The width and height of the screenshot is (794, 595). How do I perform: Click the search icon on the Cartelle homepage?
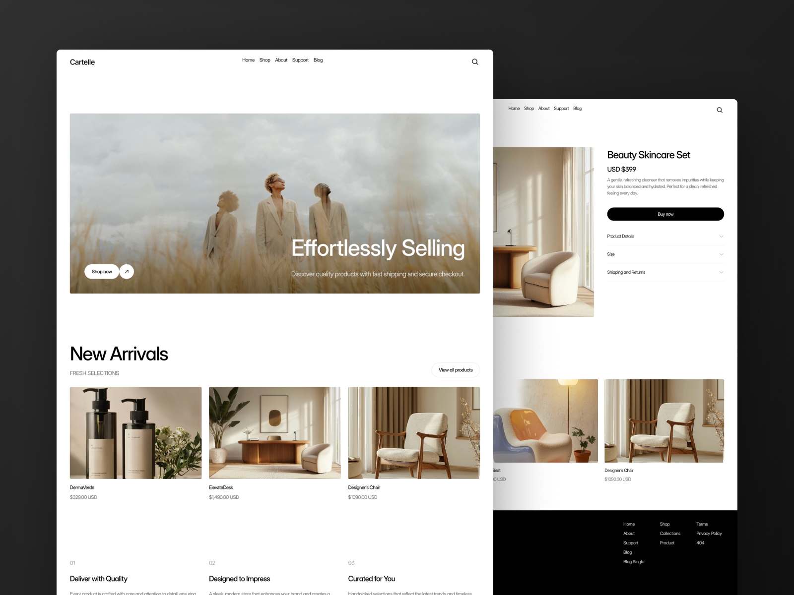pos(475,62)
